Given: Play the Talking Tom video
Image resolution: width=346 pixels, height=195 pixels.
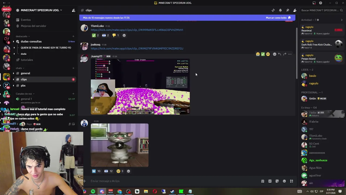Looking at the screenshot, I should 120,145.
